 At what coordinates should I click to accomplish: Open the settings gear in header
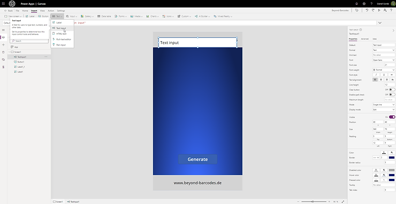point(364,4)
